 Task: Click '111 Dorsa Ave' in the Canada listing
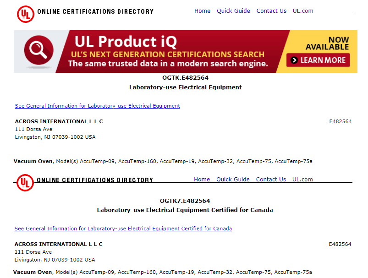coord(33,252)
